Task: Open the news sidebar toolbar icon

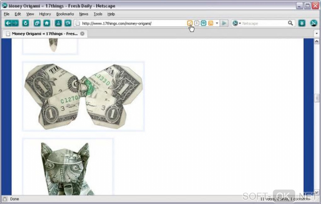Action: 68,23
